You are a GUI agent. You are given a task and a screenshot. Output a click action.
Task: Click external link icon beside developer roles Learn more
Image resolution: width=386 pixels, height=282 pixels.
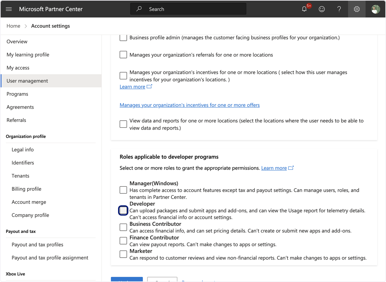pos(291,168)
